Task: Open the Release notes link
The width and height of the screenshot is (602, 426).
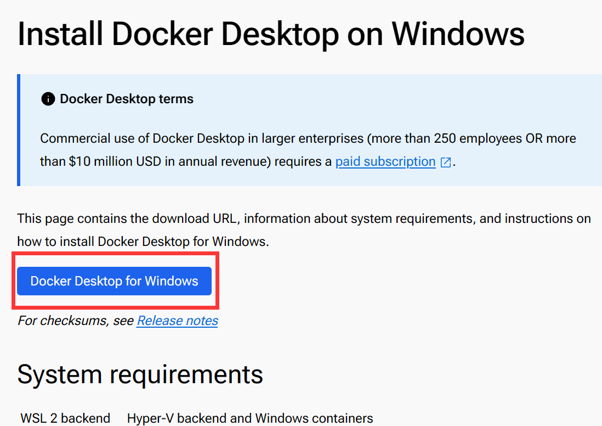Action: point(178,321)
